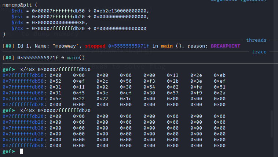Click the terminal's vertical scrollbar
The height and width of the screenshot is (157, 278).
click(272, 124)
